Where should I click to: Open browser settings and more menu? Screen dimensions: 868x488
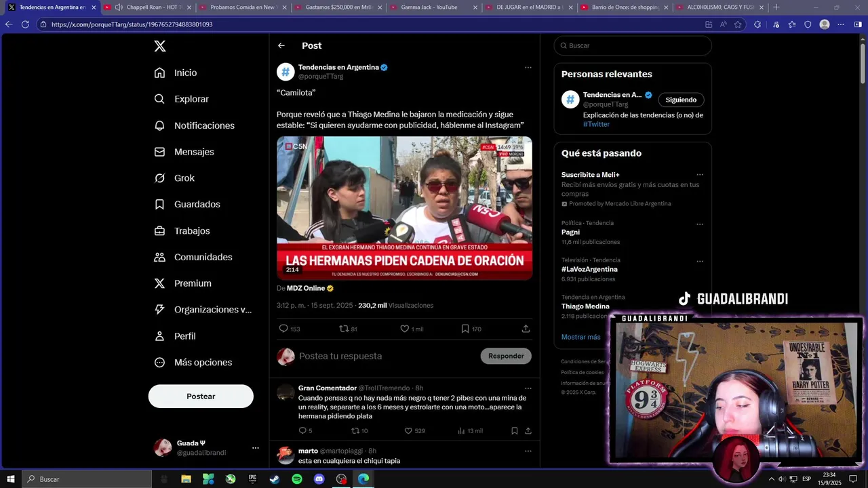841,24
